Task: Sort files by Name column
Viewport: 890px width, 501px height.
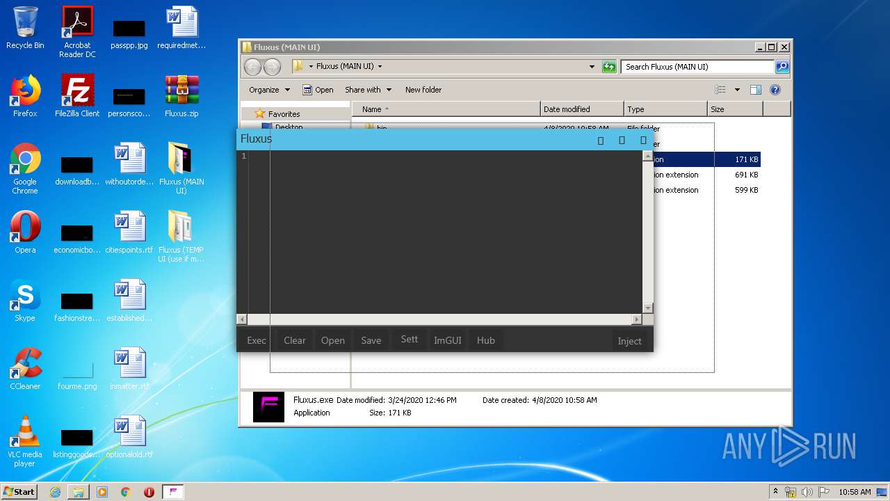Action: click(x=446, y=109)
